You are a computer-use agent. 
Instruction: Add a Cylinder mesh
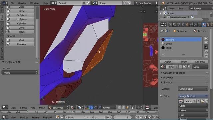click(20, 24)
